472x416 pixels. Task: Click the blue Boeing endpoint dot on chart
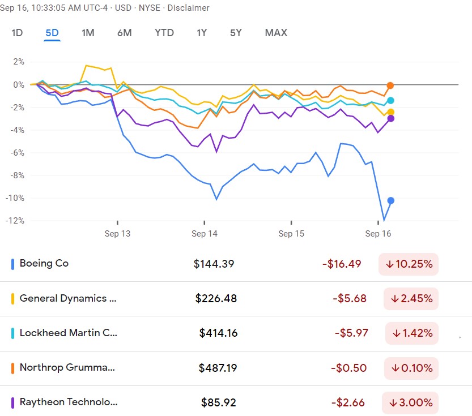(x=390, y=200)
